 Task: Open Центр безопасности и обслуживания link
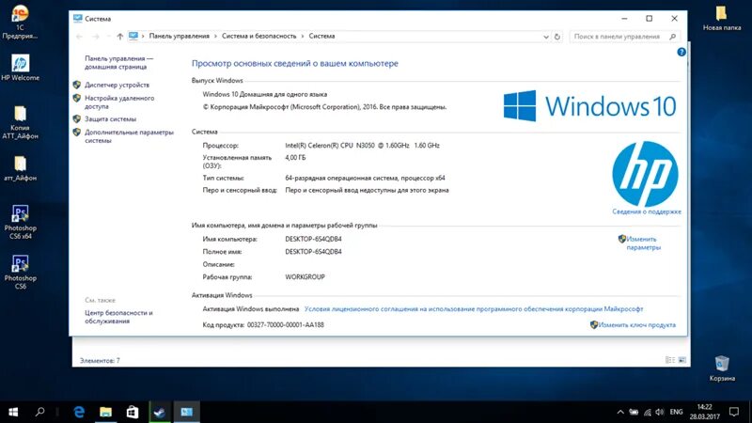click(x=118, y=317)
